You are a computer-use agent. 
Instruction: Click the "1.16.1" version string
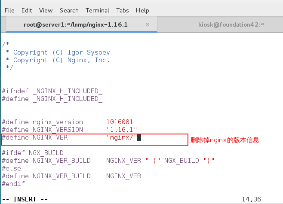point(122,130)
